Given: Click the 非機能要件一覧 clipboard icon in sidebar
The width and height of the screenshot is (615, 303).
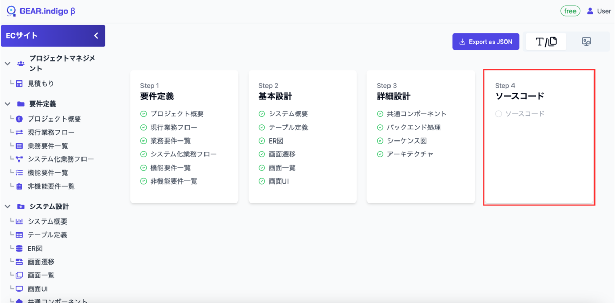Looking at the screenshot, I should (x=19, y=186).
